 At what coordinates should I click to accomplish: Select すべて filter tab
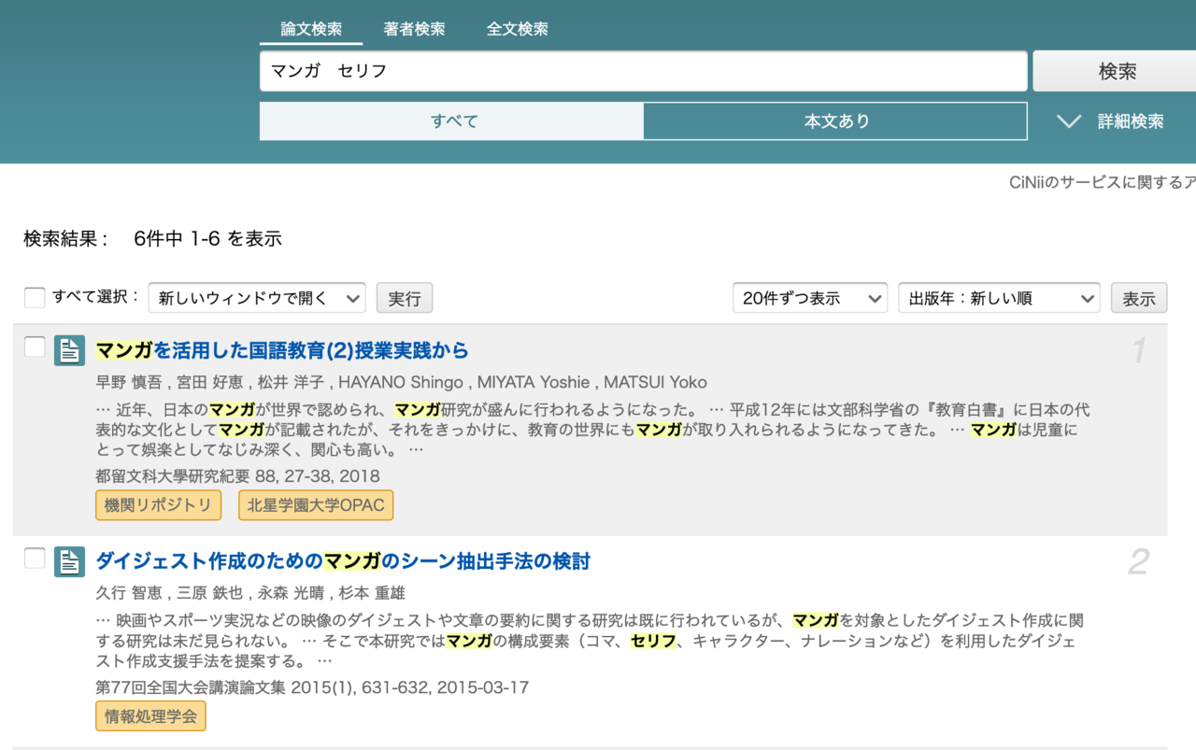452,121
